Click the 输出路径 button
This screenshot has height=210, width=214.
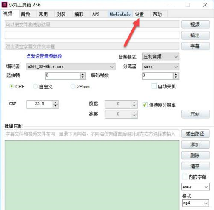click(196, 134)
